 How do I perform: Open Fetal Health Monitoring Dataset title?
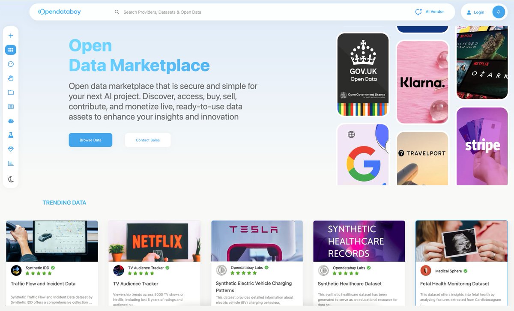454,284
